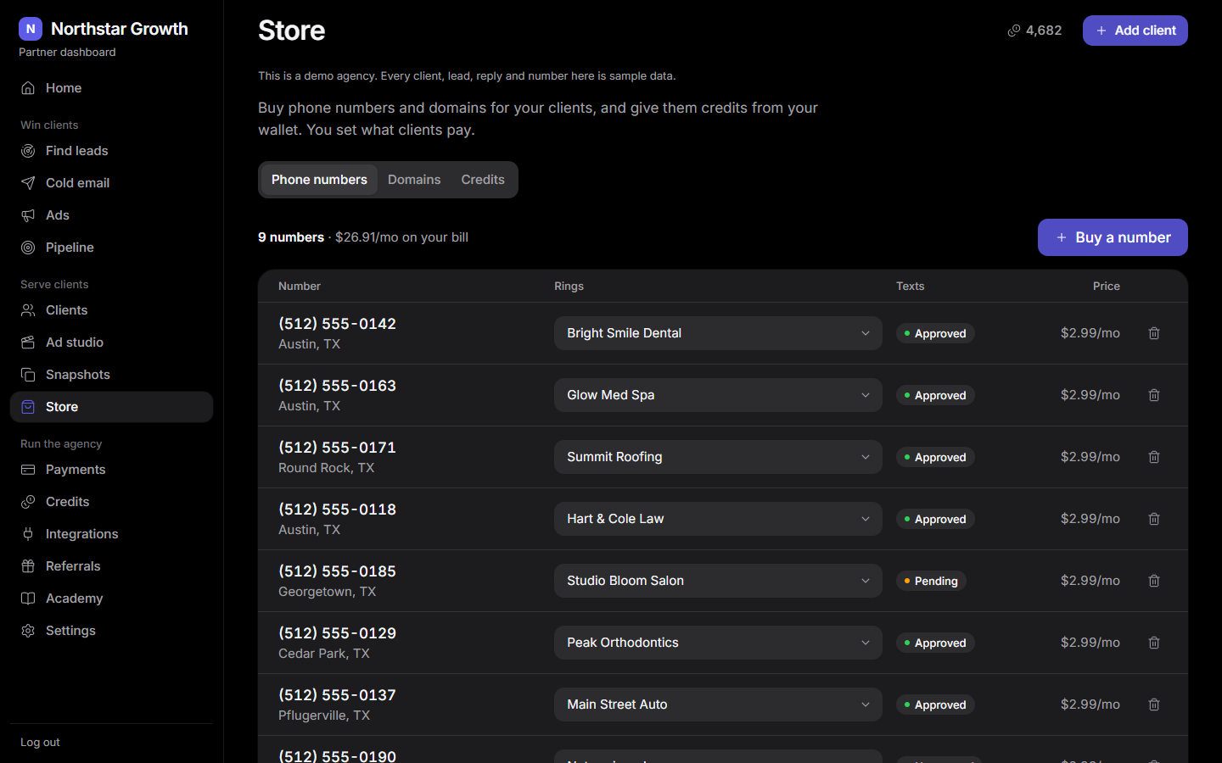1222x763 pixels.
Task: Click the Ads megaphone icon
Action: pyautogui.click(x=28, y=215)
